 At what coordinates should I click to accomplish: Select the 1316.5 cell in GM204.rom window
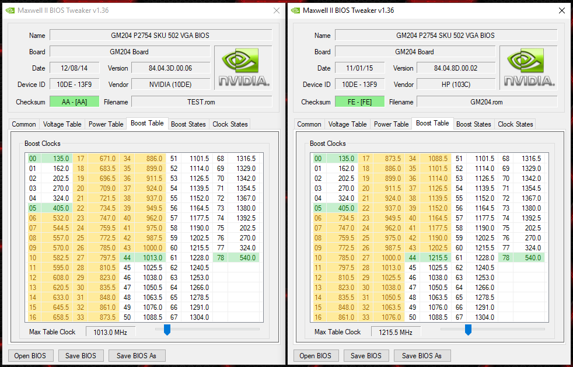pos(529,159)
